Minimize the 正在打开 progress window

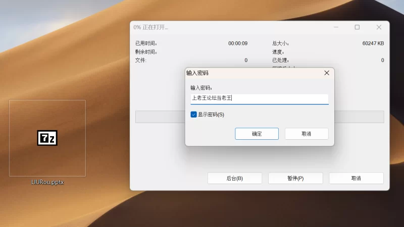(335, 27)
